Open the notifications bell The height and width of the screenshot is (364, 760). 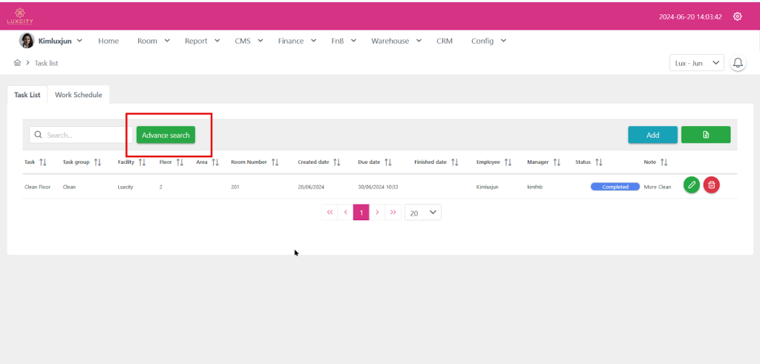pos(738,63)
